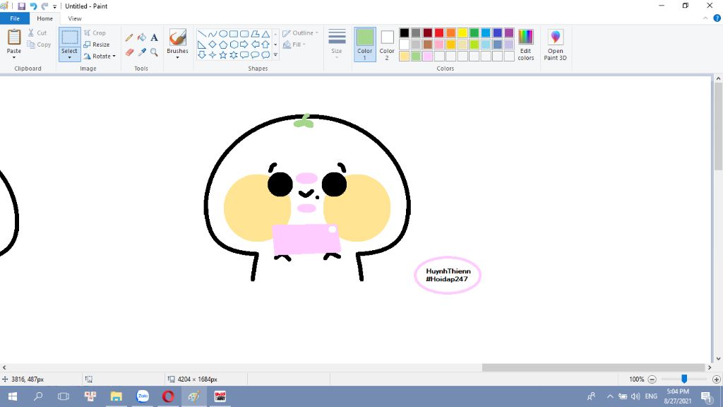The width and height of the screenshot is (723, 407).
Task: Open the Size line thickness dropdown
Action: coord(337,43)
